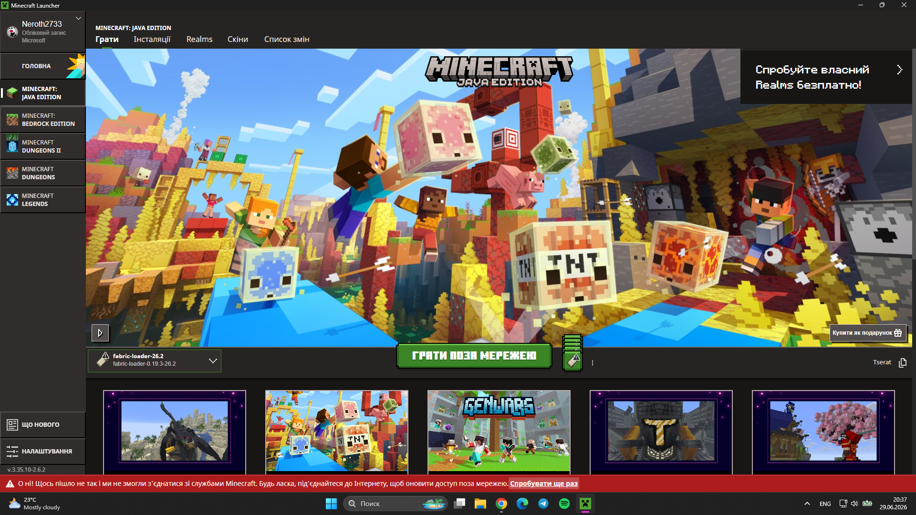Click Купити як подарунок button
916x515 pixels.
(868, 333)
